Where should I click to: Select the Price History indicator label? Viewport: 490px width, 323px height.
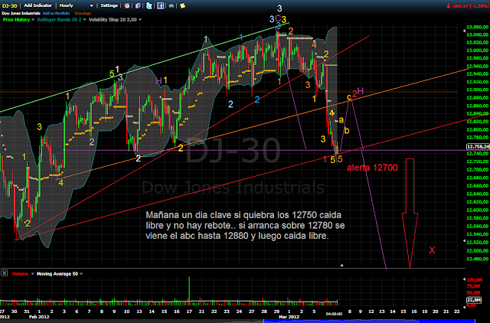[x=16, y=20]
